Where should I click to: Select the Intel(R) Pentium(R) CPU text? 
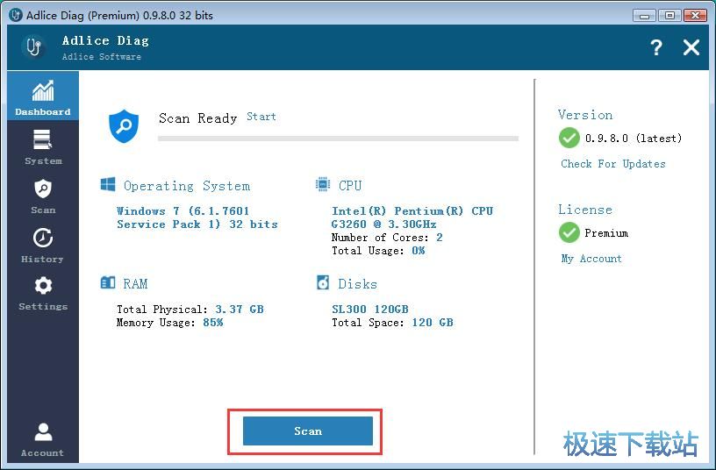(412, 210)
